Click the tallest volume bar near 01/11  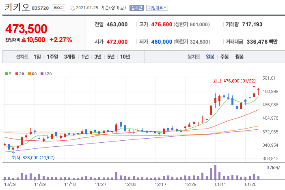tap(216, 172)
